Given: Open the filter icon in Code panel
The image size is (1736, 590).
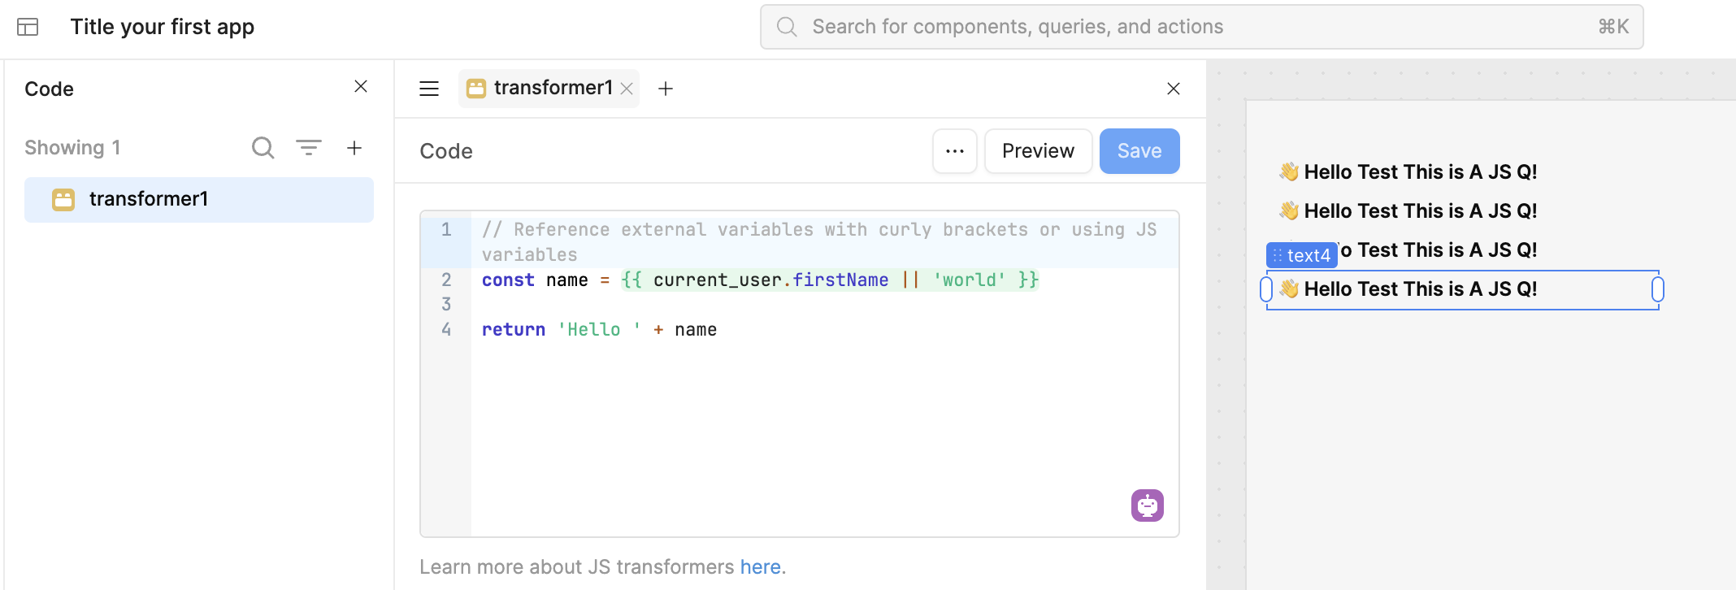Looking at the screenshot, I should [309, 148].
